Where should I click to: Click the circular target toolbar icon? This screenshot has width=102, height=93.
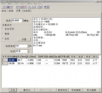38,7
